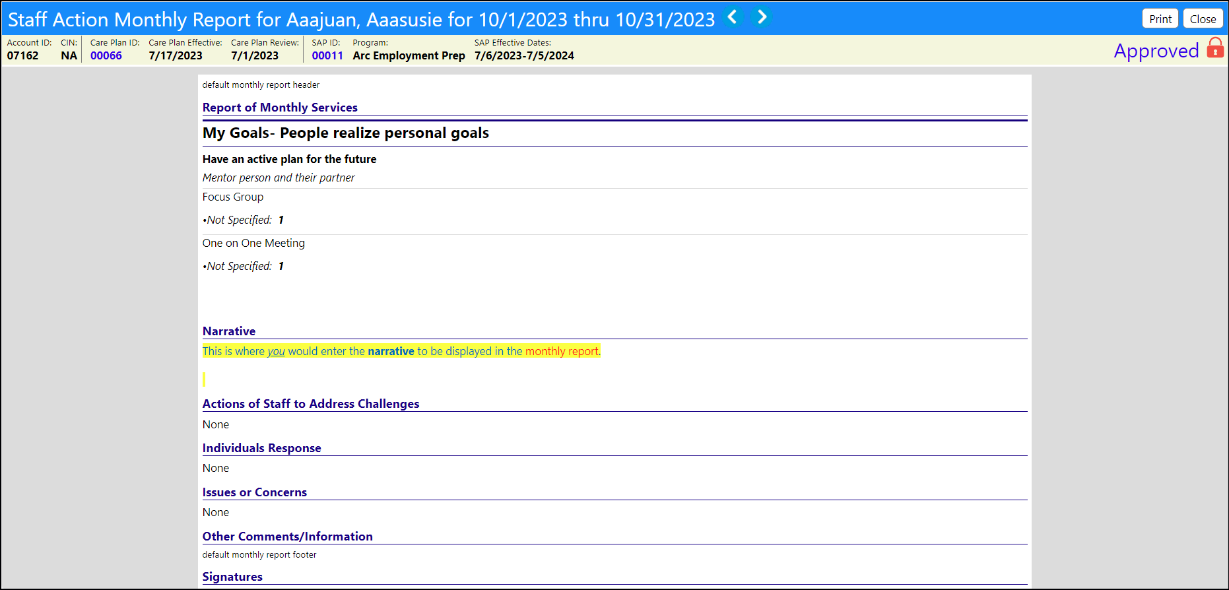Select the One on One Meeting entry
The height and width of the screenshot is (590, 1229).
(x=253, y=243)
